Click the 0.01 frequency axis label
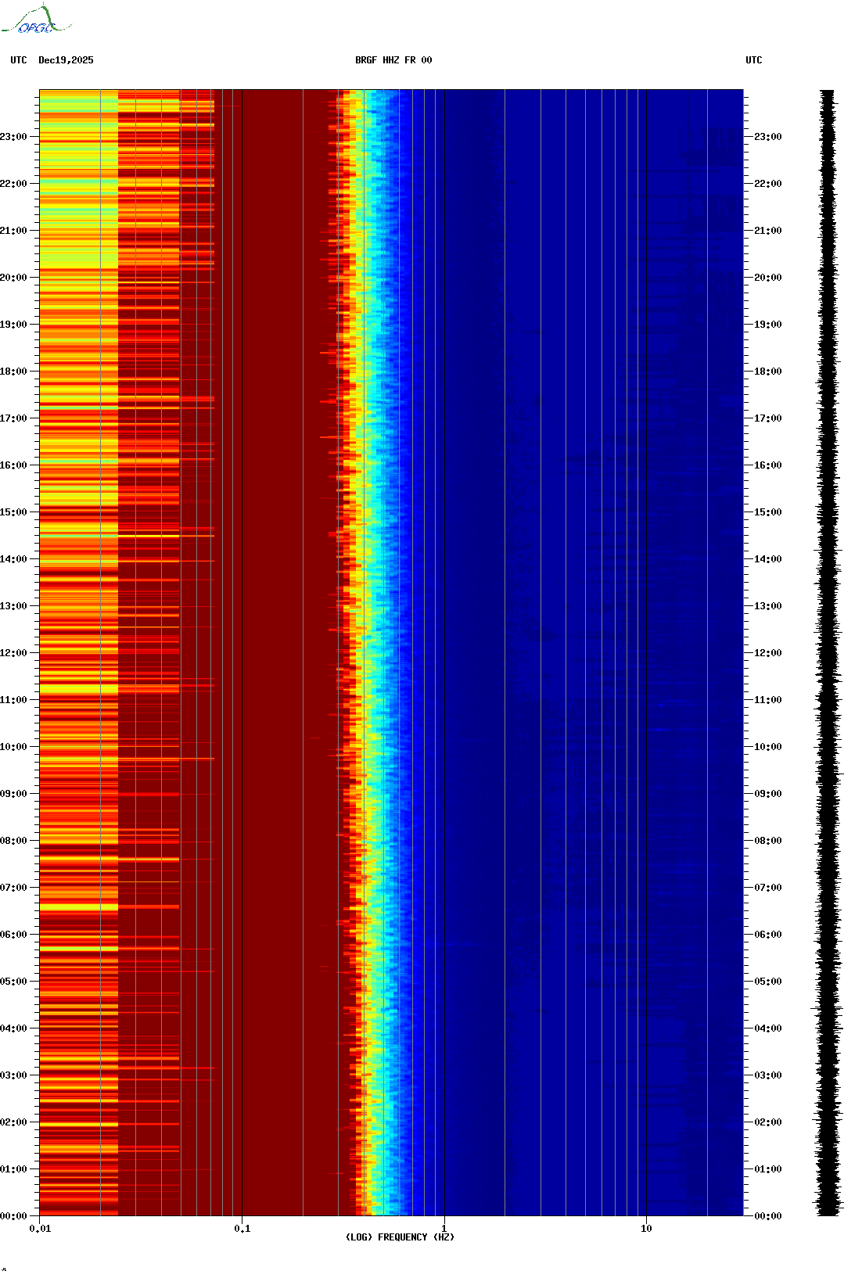This screenshot has width=862, height=1278. pyautogui.click(x=40, y=1229)
